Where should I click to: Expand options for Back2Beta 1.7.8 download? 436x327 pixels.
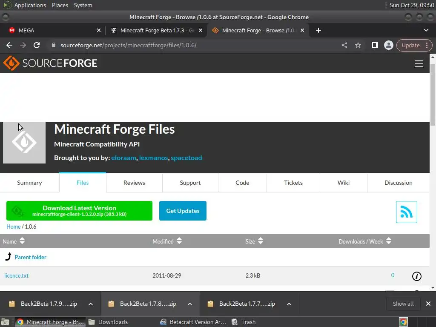coord(190,304)
